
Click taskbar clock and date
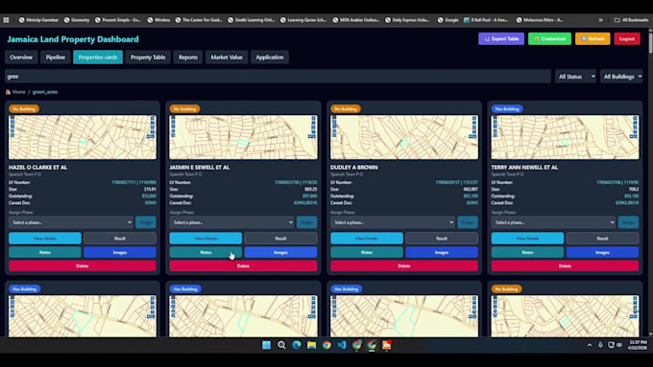[638, 345]
